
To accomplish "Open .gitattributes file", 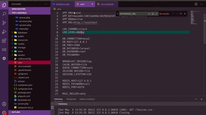I will (24, 70).
